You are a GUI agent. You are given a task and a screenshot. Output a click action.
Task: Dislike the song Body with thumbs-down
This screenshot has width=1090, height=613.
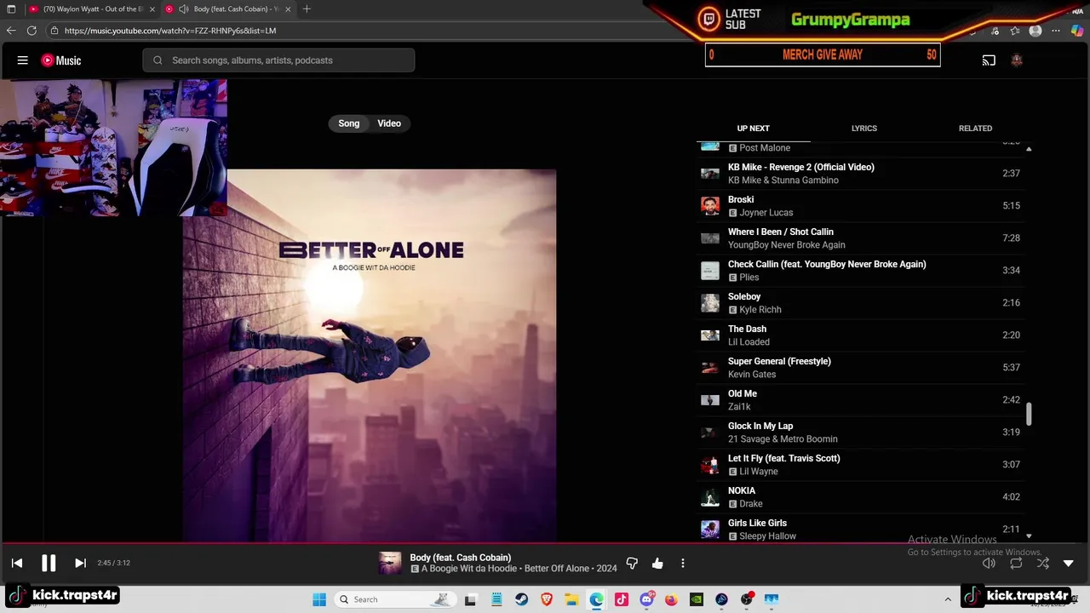point(632,563)
